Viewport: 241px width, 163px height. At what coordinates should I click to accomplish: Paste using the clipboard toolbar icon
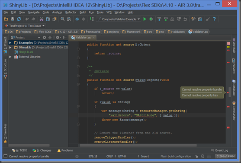click(x=55, y=19)
